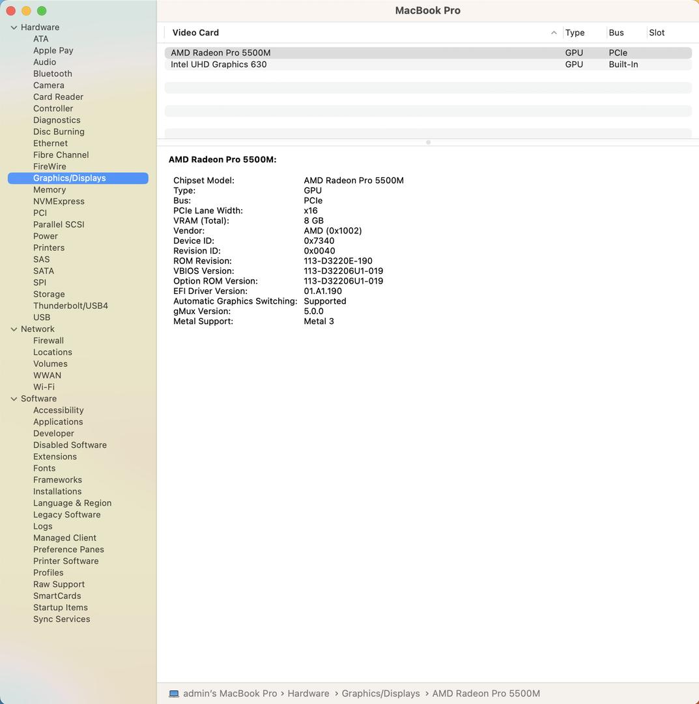Open the Camera hardware entry
Screen dimensions: 699x704
point(48,85)
